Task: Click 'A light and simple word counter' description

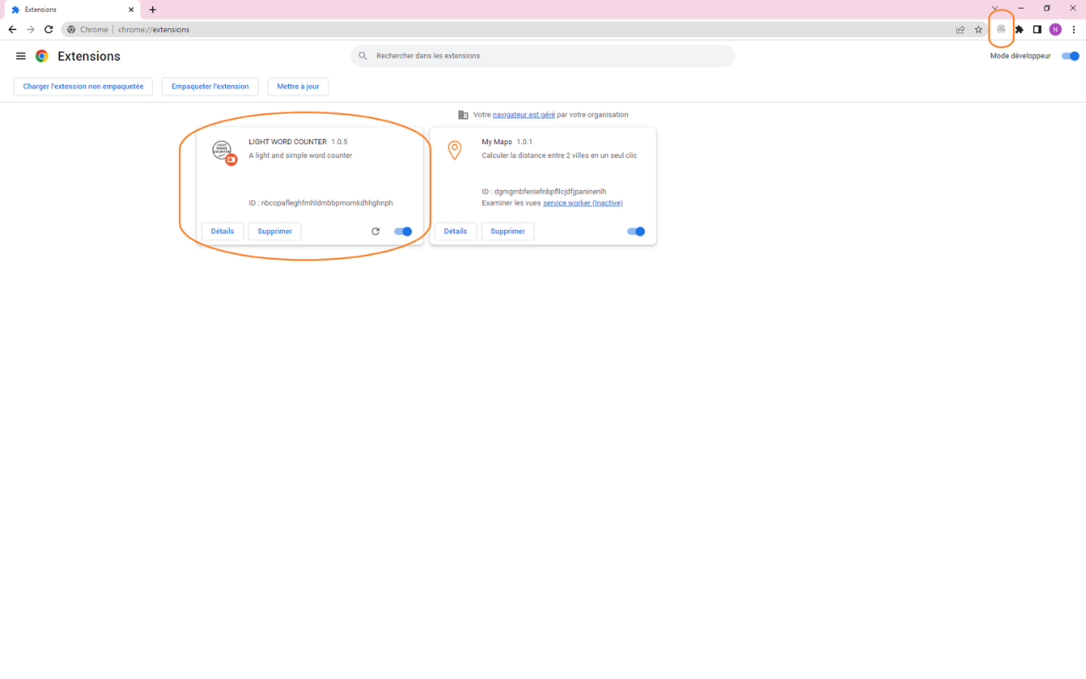Action: tap(300, 155)
